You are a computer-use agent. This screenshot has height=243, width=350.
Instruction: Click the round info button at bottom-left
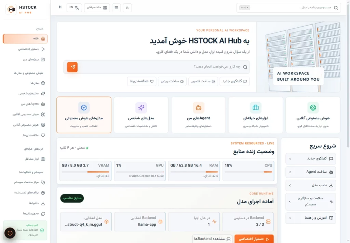(x=10, y=233)
